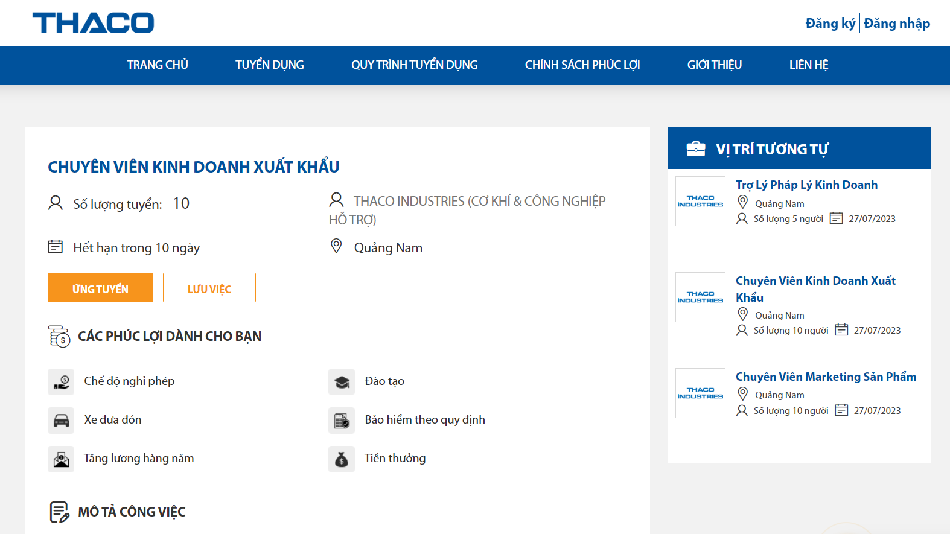The image size is (950, 534).
Task: Click the graduation cap icon for Đào tạo
Action: coord(342,382)
